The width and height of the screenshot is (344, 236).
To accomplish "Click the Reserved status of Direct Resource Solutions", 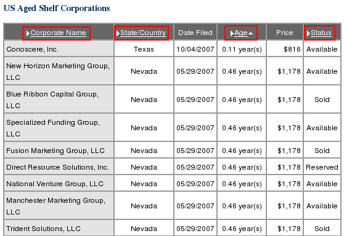I will [322, 167].
